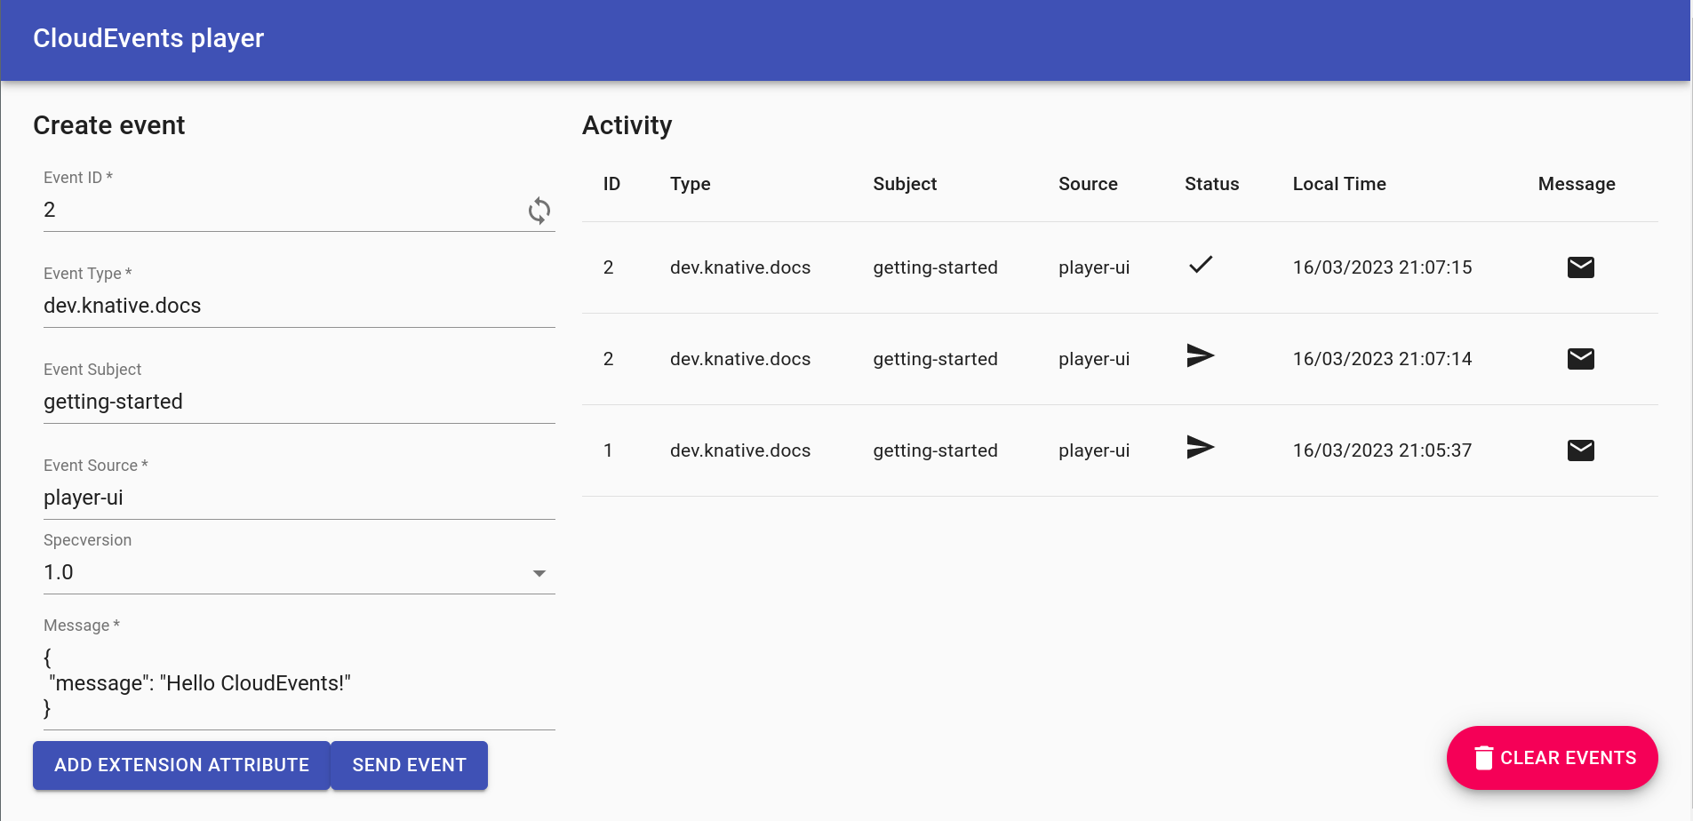View the message payload of the latest event 2
Screen dimensions: 1693x821
pos(1581,267)
